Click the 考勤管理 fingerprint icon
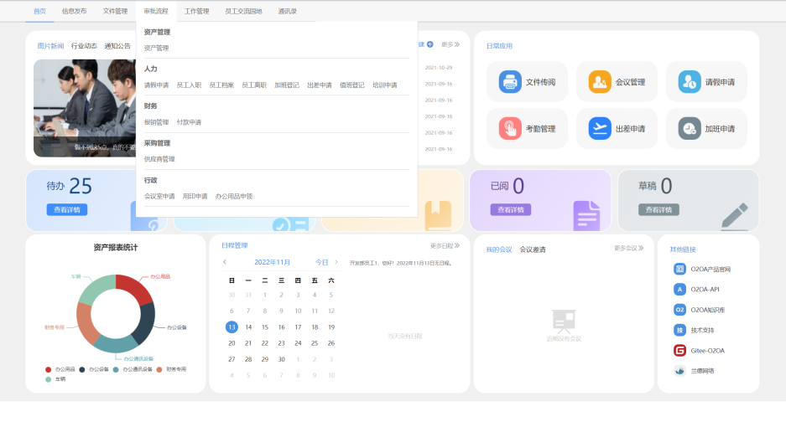The width and height of the screenshot is (786, 432). coord(510,129)
